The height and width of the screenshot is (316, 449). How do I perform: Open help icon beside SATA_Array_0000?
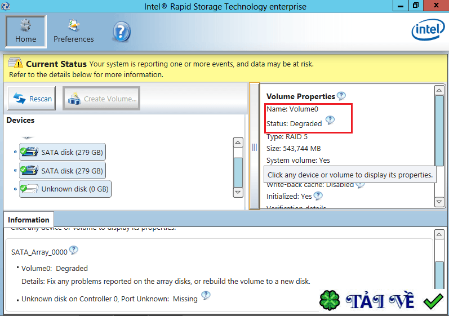[74, 250]
